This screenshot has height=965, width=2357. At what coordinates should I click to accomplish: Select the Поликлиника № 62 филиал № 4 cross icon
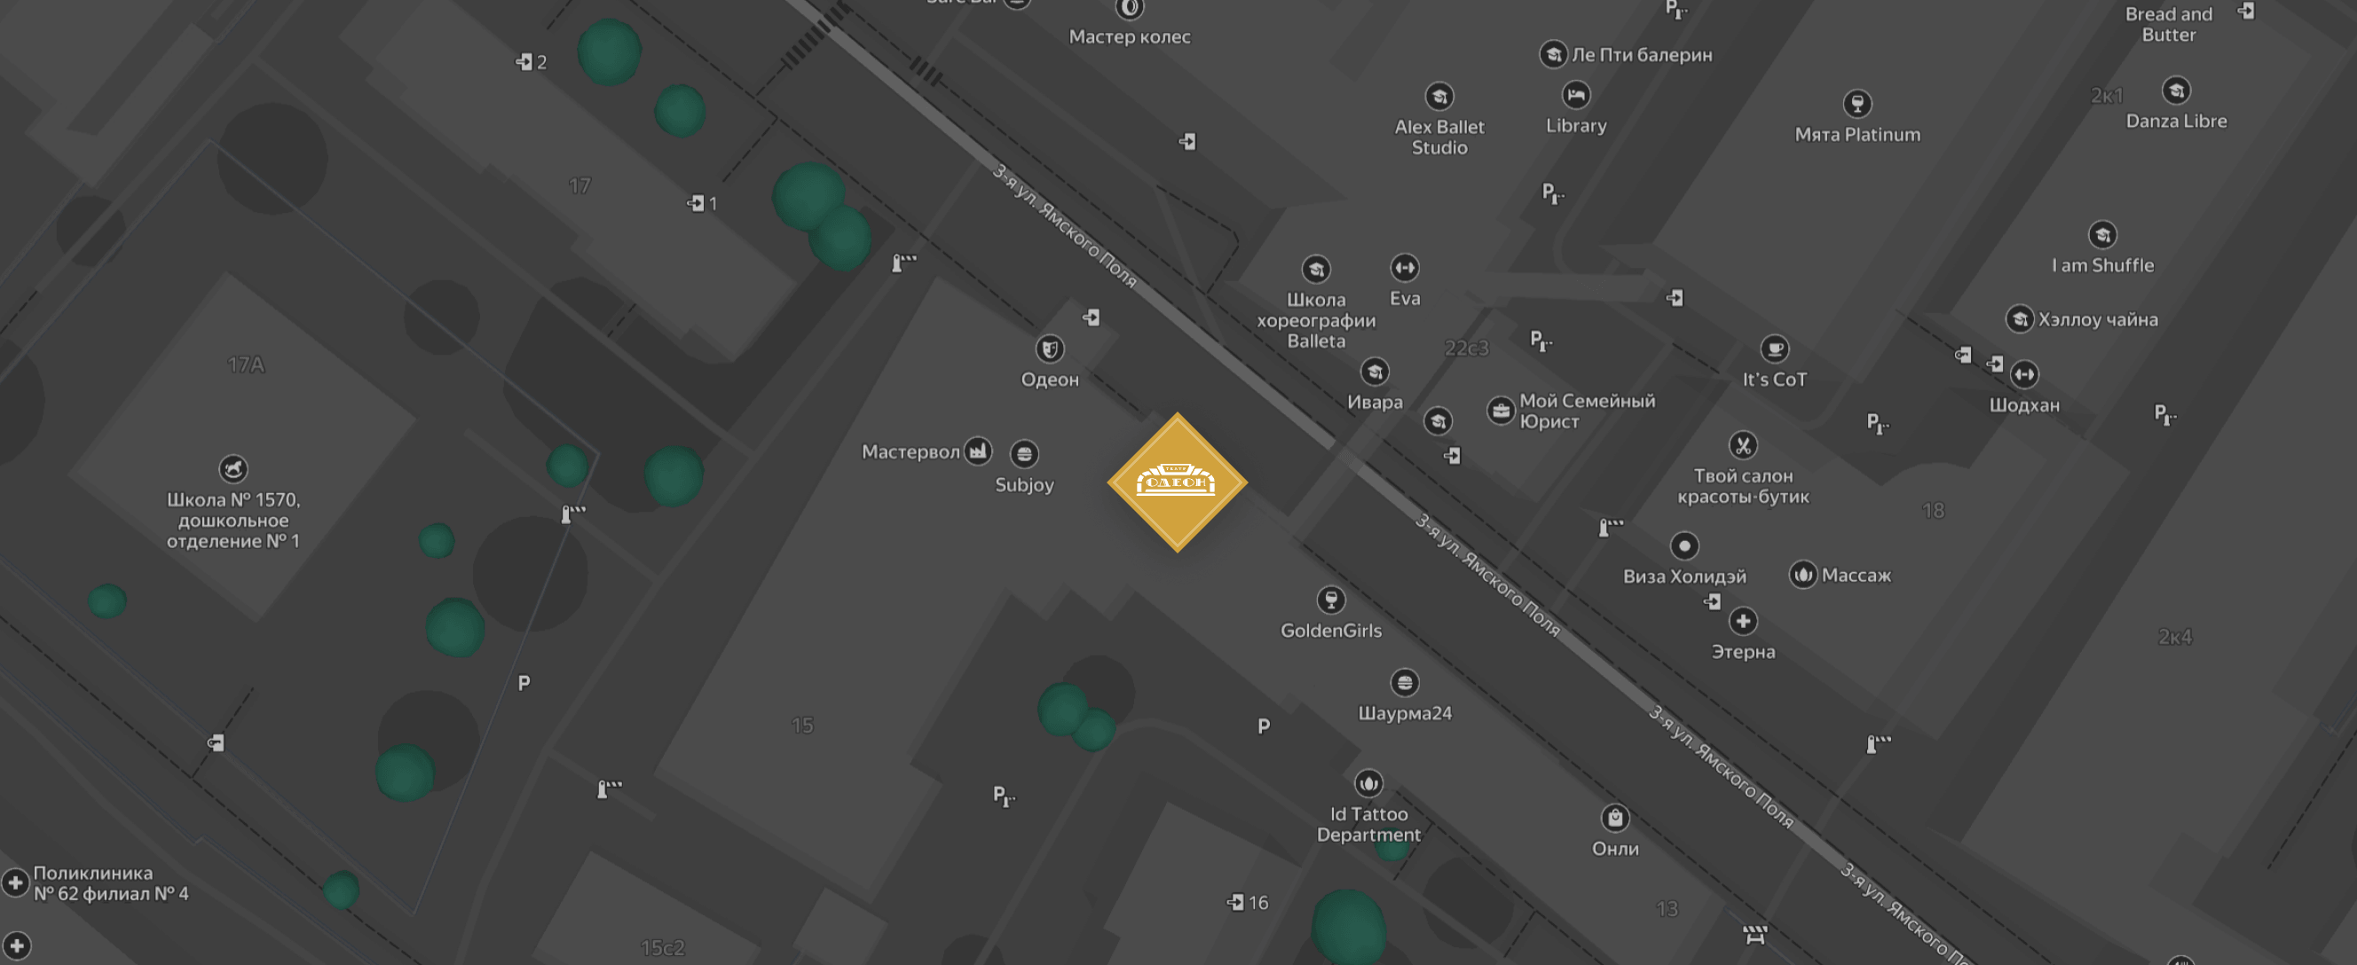(x=14, y=883)
